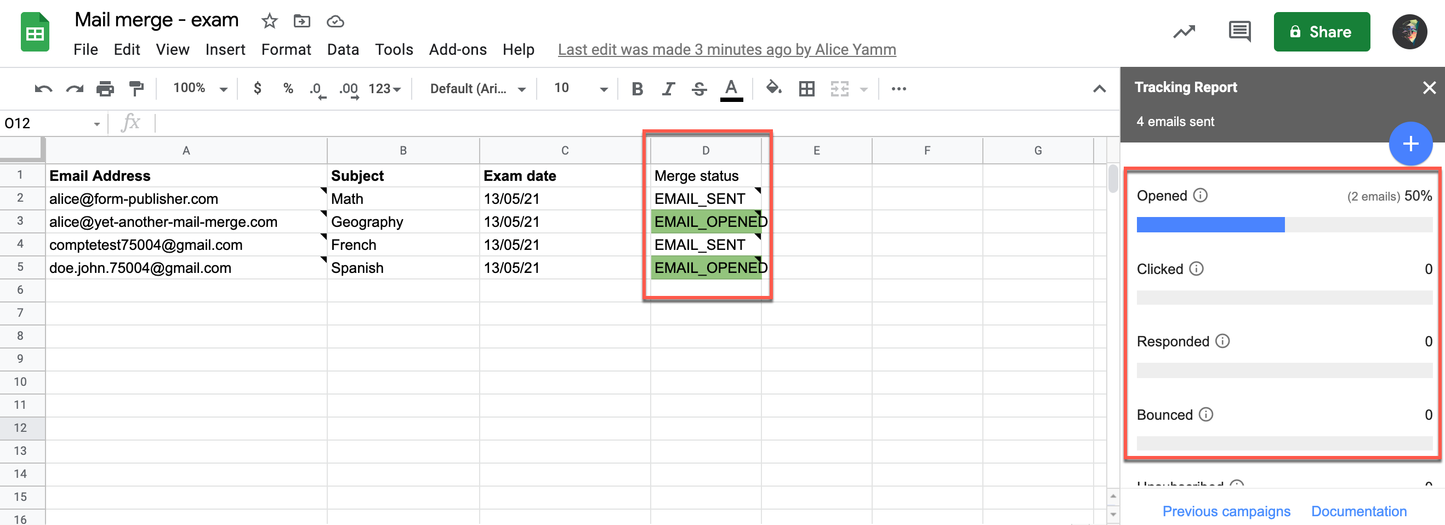Apply currency format to the selection
Screen dimensions: 1445x525
pyautogui.click(x=258, y=88)
